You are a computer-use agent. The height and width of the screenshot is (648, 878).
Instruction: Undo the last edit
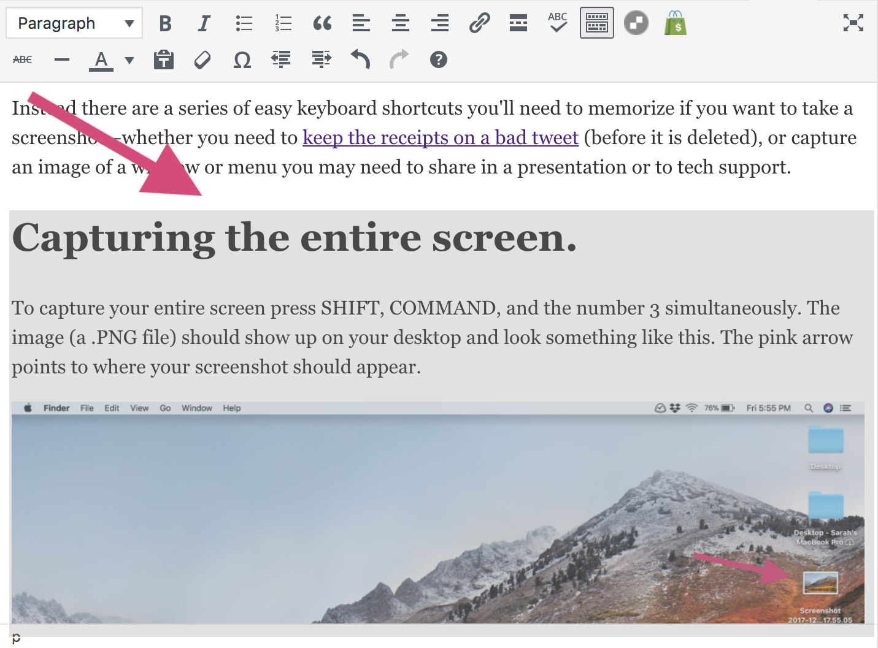point(360,59)
